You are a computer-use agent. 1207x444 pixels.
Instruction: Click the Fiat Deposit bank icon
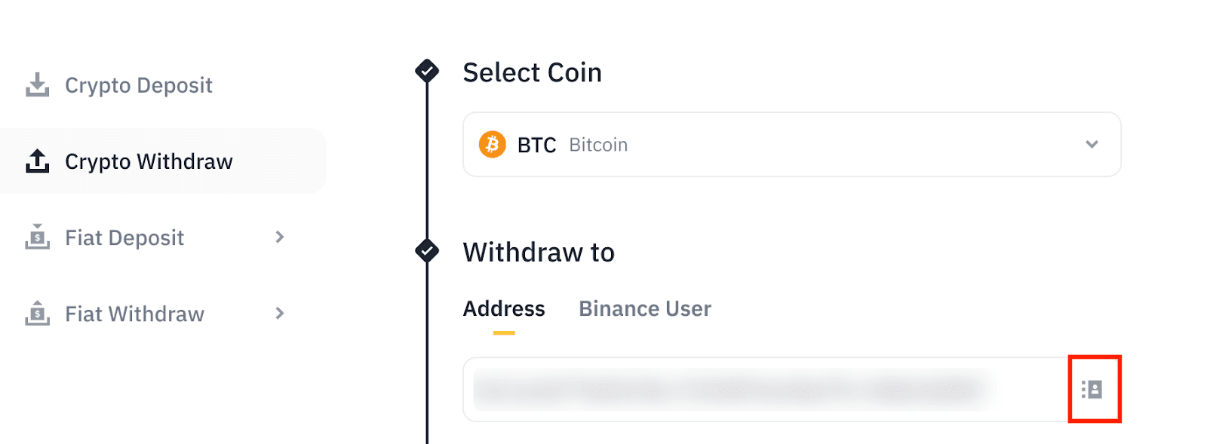(x=37, y=237)
